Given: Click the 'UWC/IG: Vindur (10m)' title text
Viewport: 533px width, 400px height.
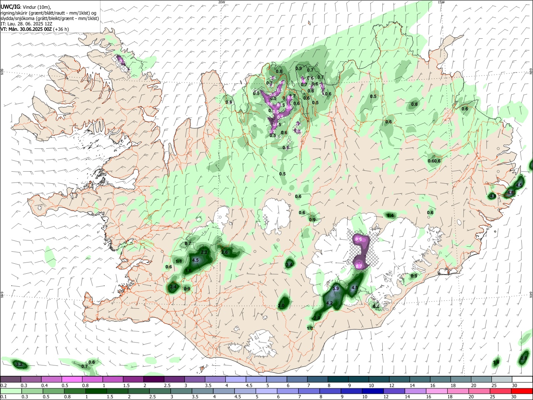Looking at the screenshot, I should [25, 7].
